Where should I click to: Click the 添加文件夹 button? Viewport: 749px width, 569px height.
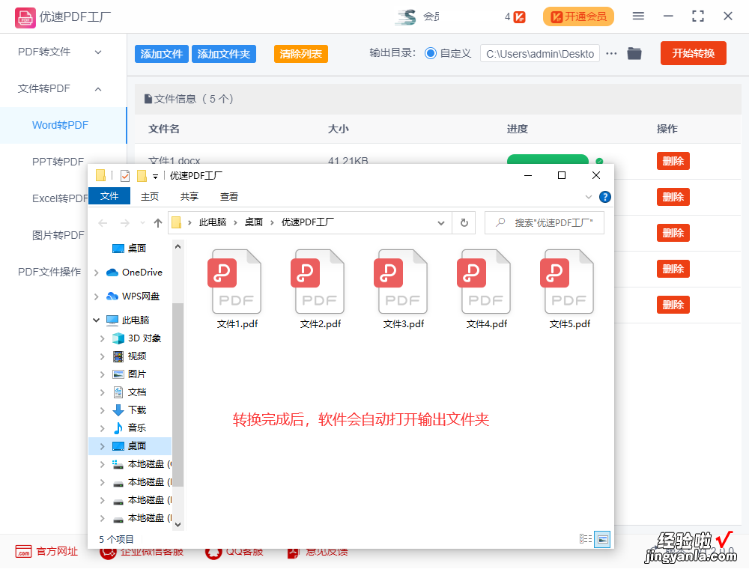tap(223, 54)
